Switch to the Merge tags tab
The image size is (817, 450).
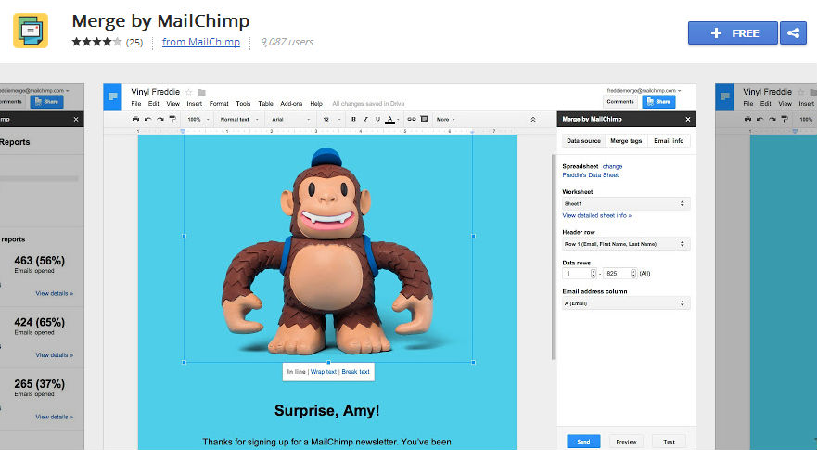tap(626, 141)
